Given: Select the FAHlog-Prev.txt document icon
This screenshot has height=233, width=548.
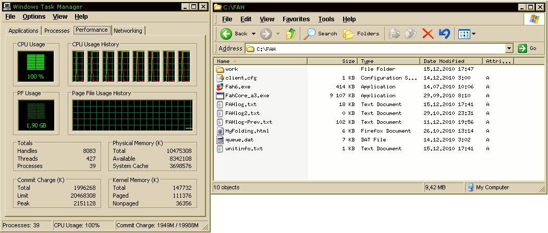Looking at the screenshot, I should point(220,122).
